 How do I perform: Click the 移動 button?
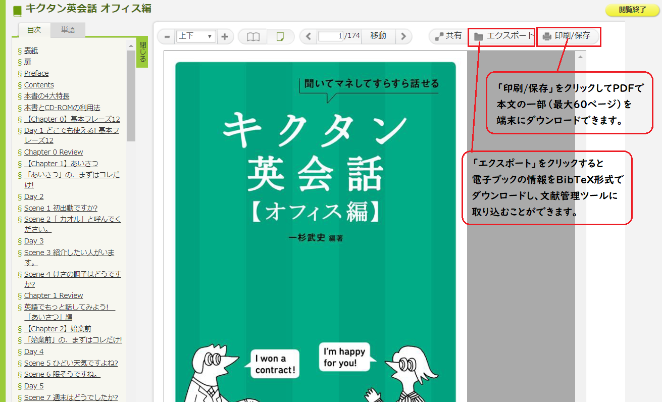coord(378,36)
